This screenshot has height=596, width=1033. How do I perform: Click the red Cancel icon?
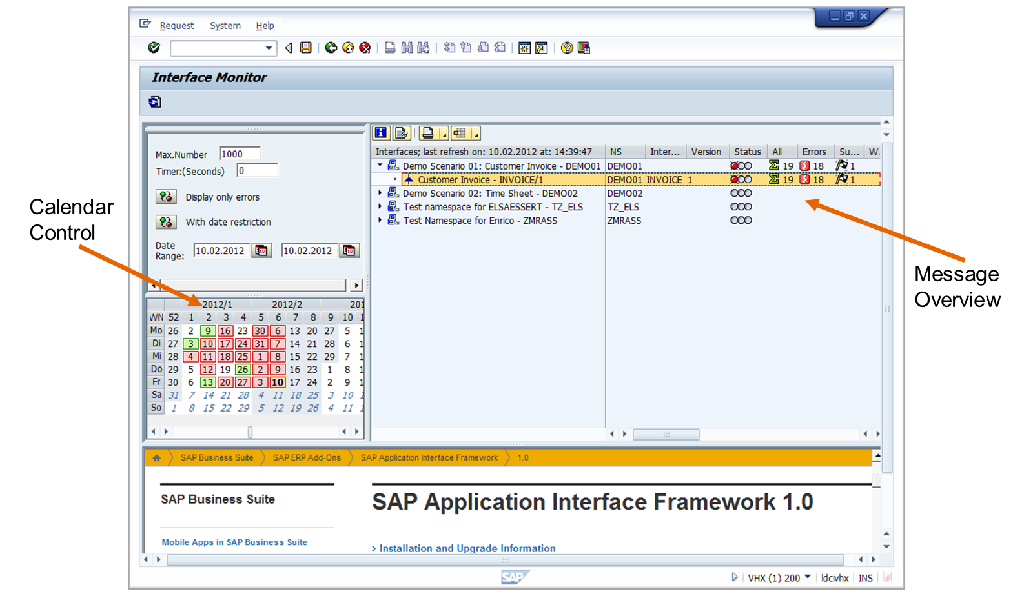(365, 48)
